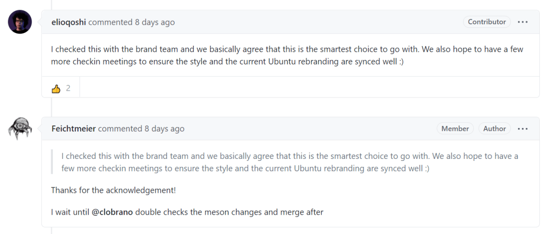This screenshot has width=549, height=234.
Task: Click elioqoshi's comment body paragraph
Action: coord(287,55)
